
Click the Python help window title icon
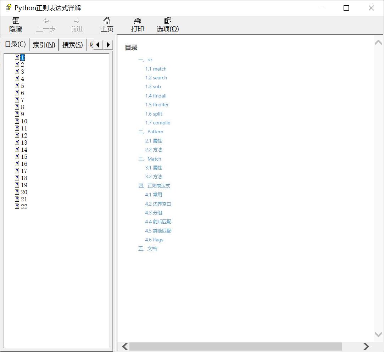9,8
